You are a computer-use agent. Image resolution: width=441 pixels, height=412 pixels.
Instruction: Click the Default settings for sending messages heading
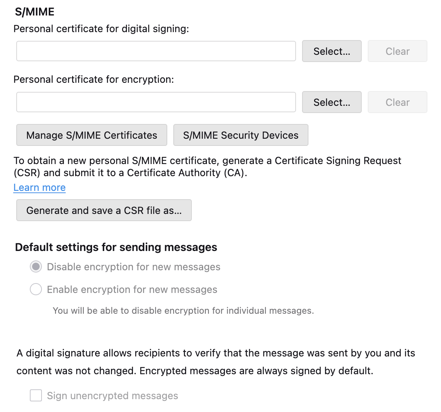click(x=116, y=247)
